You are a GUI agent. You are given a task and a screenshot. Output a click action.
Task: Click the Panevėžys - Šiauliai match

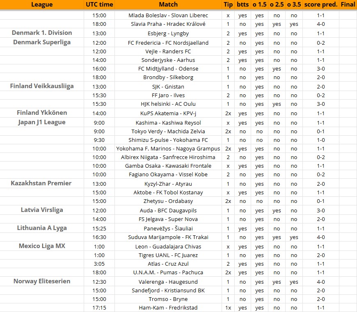click(168, 229)
